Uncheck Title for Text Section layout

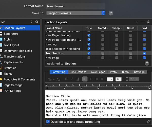(89, 53)
